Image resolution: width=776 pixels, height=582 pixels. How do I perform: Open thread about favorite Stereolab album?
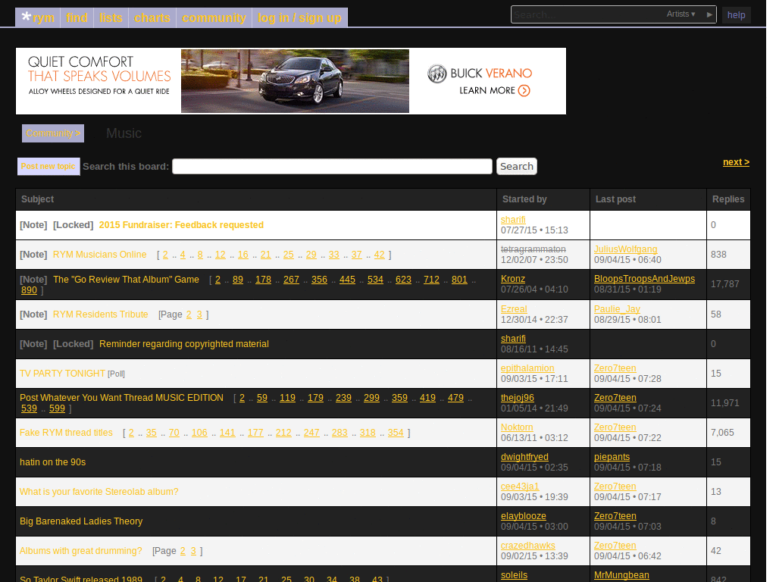click(x=99, y=492)
